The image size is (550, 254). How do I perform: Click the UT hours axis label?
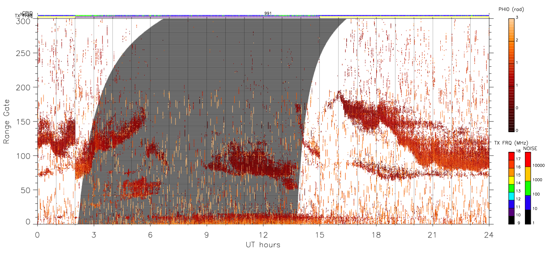263,245
